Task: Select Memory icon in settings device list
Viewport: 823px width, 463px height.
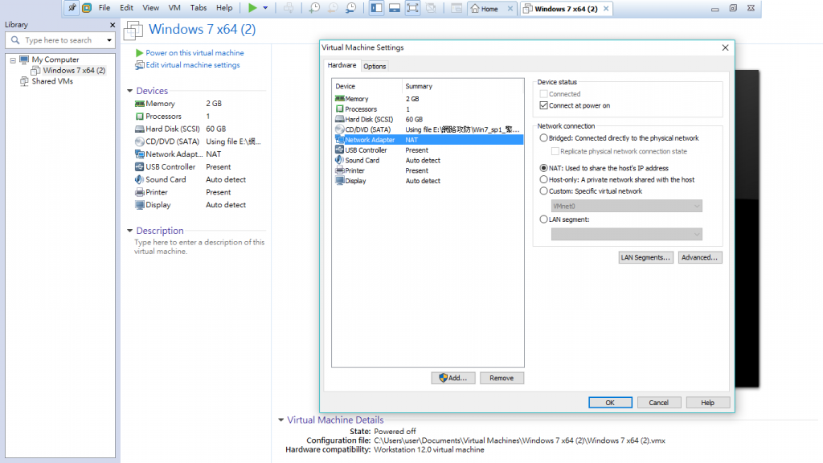Action: click(340, 99)
